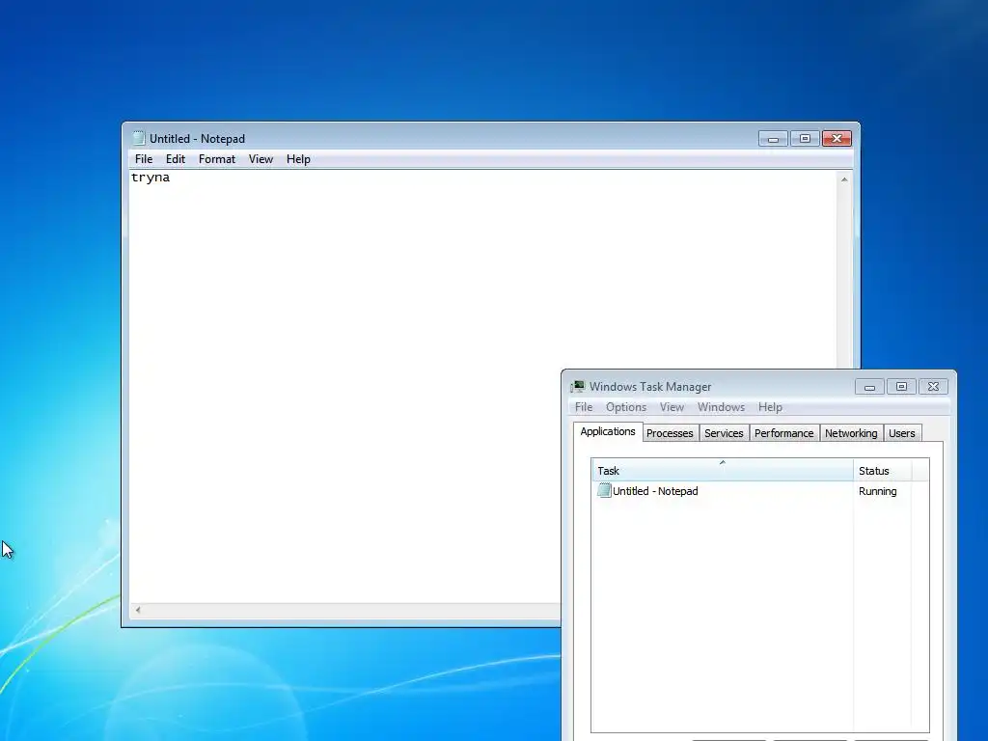Click the Notepad vertical scrollbar up arrow
This screenshot has height=741, width=988.
[x=844, y=179]
